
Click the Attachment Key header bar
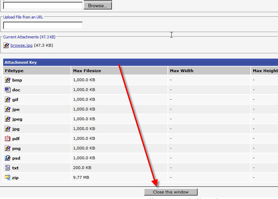pyautogui.click(x=140, y=62)
